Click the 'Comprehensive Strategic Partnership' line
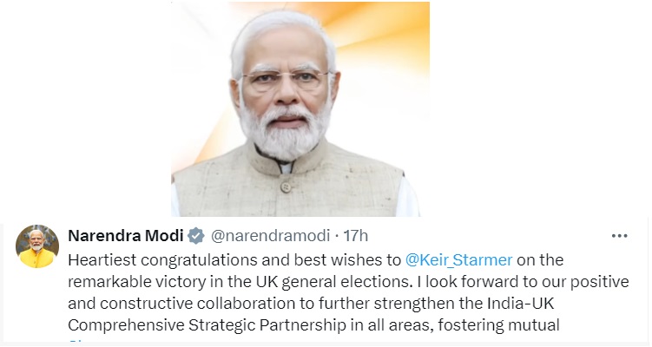The image size is (652, 347). pos(207,325)
